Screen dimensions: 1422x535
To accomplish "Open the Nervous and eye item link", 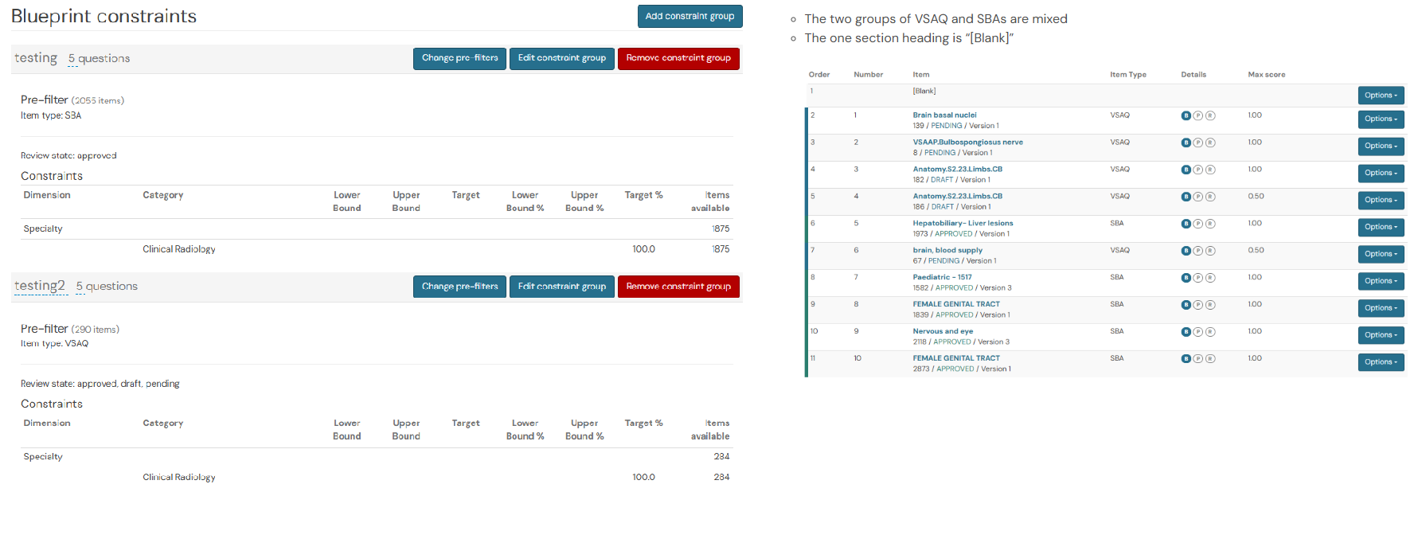I will pos(943,332).
